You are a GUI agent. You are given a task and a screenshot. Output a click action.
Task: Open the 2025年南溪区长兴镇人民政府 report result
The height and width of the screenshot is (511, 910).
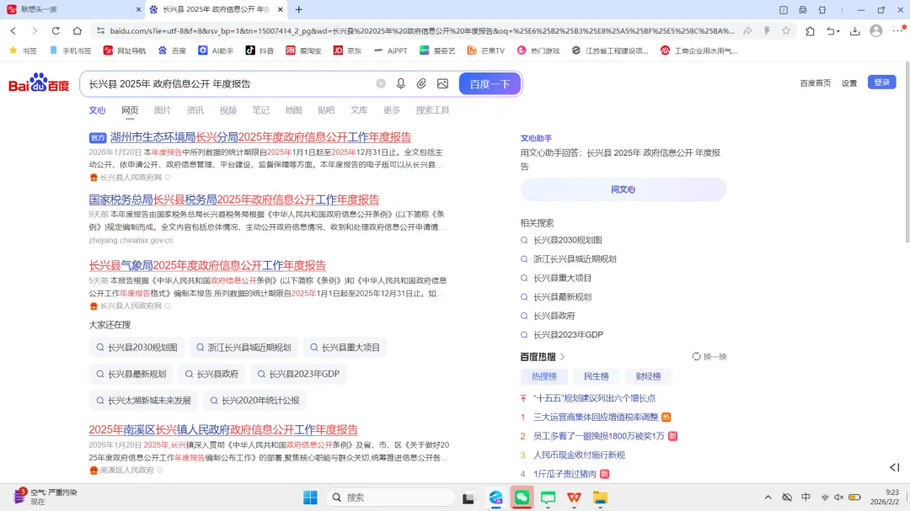[x=223, y=430]
